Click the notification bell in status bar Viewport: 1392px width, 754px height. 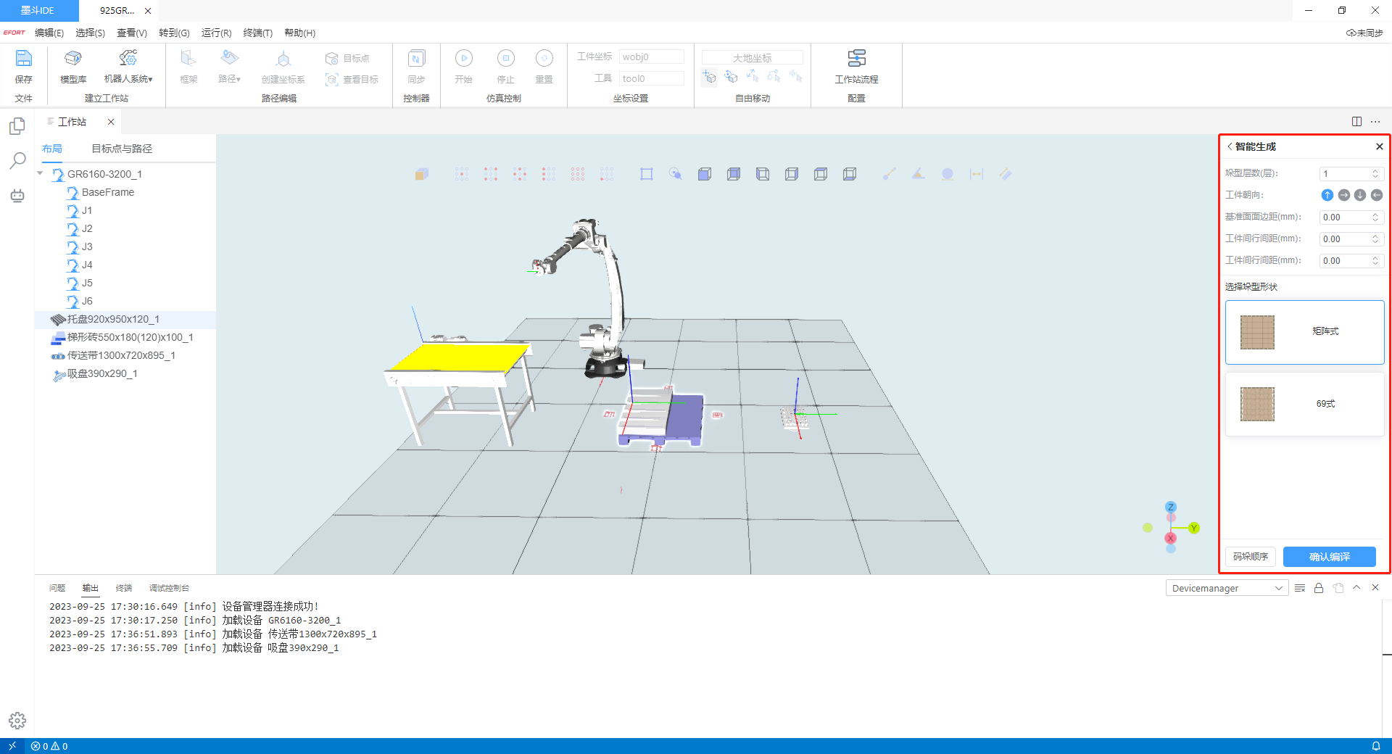point(1375,746)
